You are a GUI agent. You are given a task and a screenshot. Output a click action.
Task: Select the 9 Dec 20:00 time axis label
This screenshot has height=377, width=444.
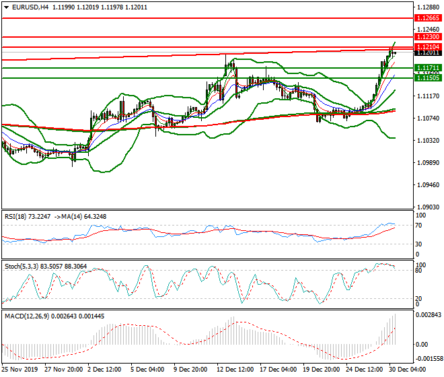pyautogui.click(x=190, y=370)
